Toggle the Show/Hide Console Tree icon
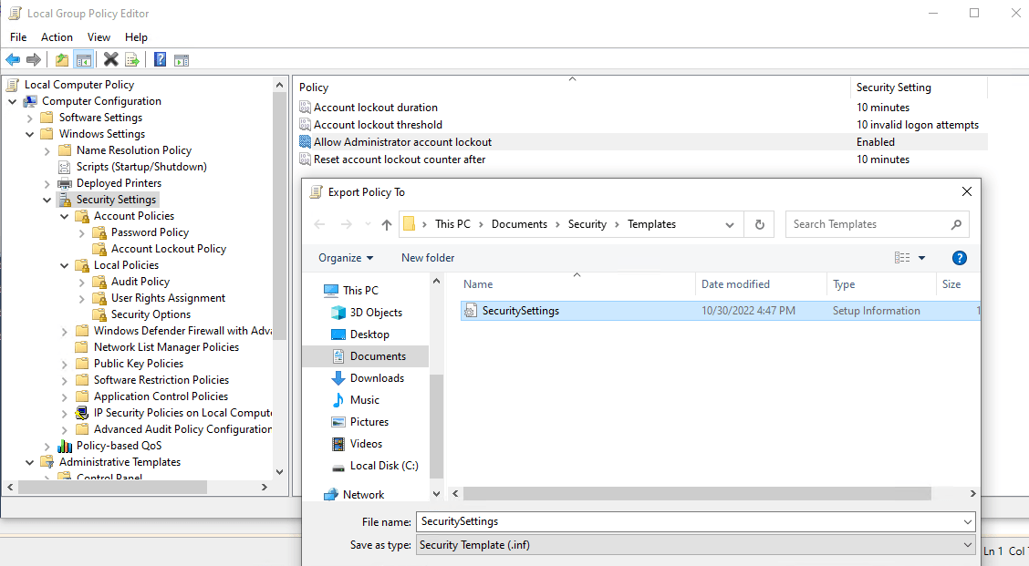Viewport: 1029px width, 566px height. [83, 59]
